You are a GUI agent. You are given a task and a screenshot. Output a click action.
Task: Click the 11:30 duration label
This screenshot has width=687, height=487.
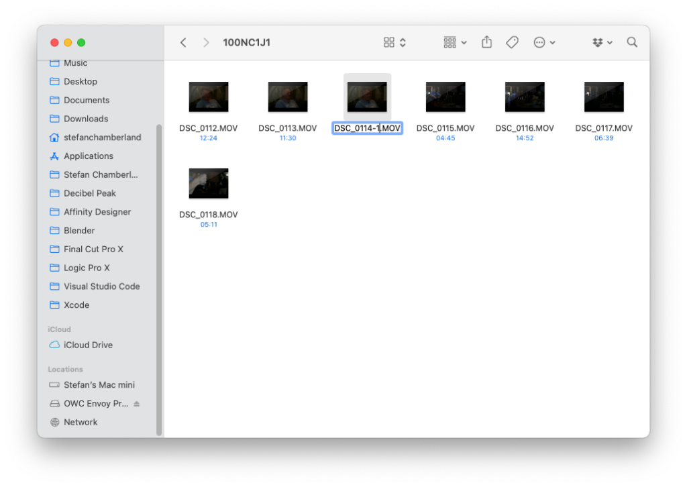[288, 138]
